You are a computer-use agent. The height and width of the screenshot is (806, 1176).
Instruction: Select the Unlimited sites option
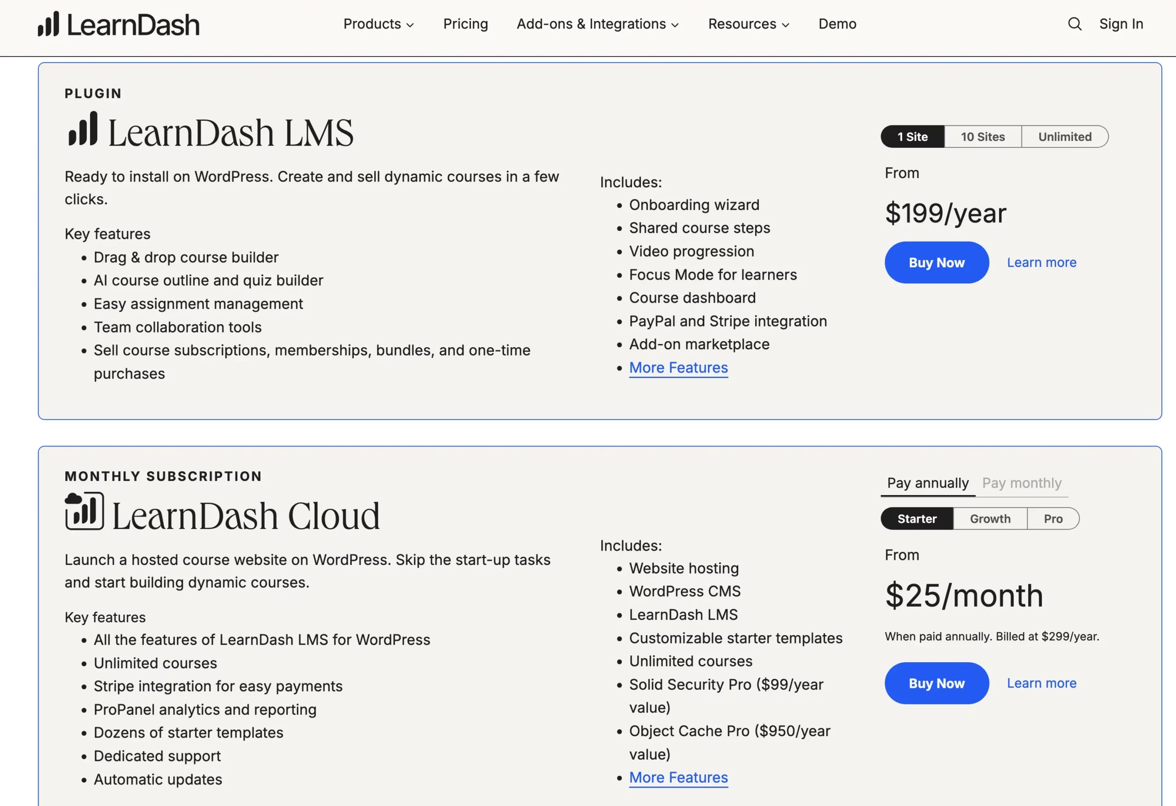[1065, 136]
